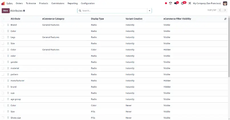This screenshot has height=120, width=230.
Task: Open the Configuration menu
Action: [x=88, y=3]
